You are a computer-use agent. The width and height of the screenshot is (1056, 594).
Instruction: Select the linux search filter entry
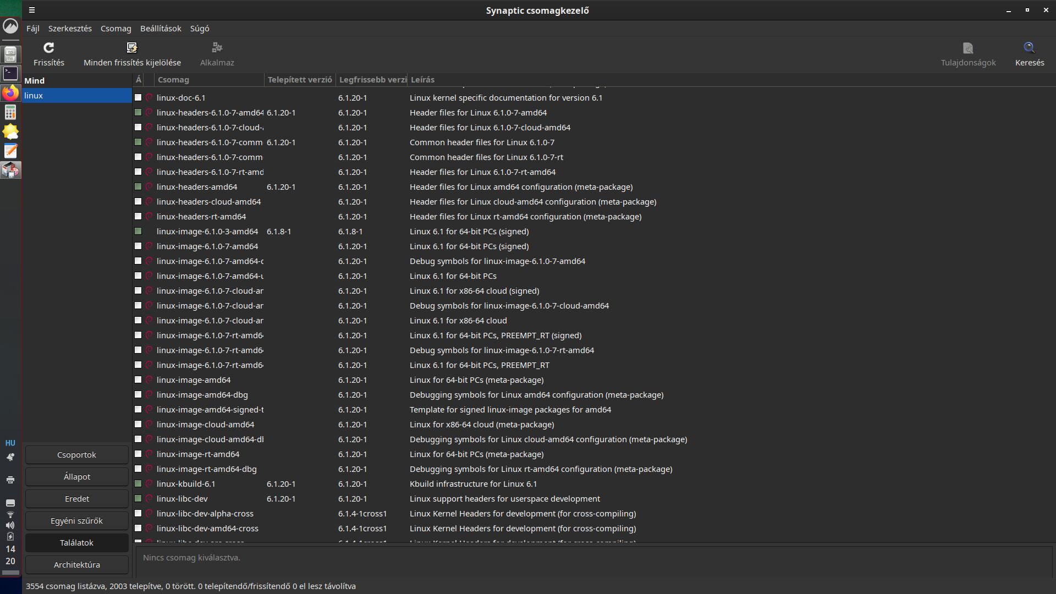[77, 95]
